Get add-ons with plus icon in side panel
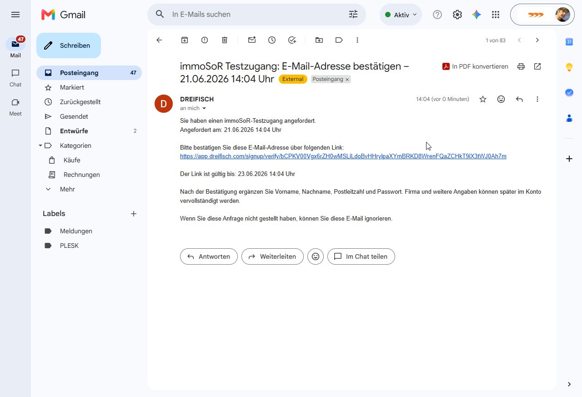582x397 pixels. (x=569, y=159)
